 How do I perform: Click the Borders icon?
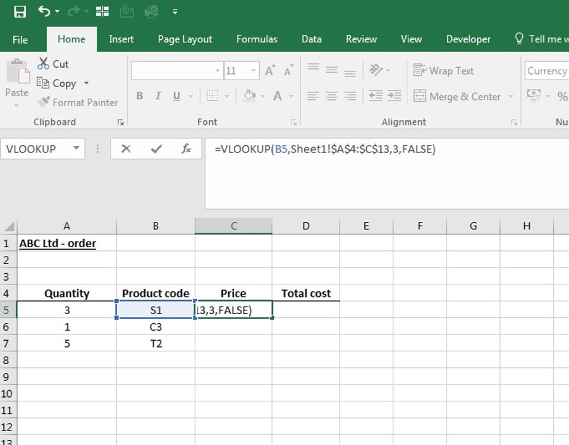point(212,96)
